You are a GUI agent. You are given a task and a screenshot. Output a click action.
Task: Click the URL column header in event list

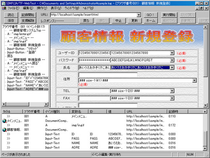click(146, 111)
